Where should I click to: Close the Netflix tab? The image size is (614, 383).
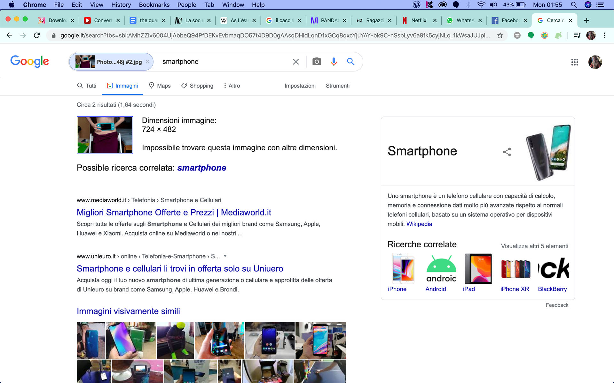[435, 20]
